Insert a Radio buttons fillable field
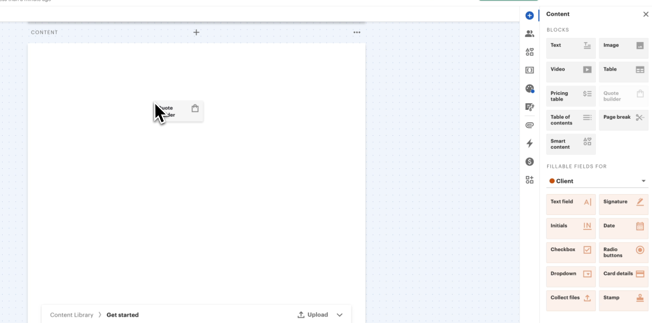This screenshot has height=323, width=652. pos(624,252)
